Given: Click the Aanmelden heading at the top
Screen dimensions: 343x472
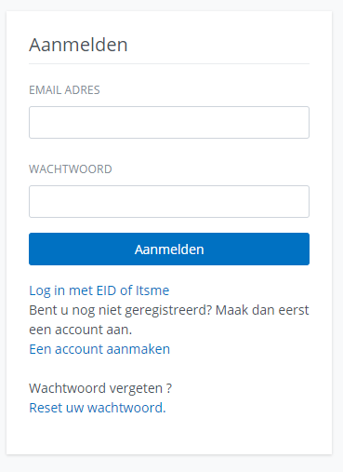Looking at the screenshot, I should (78, 45).
